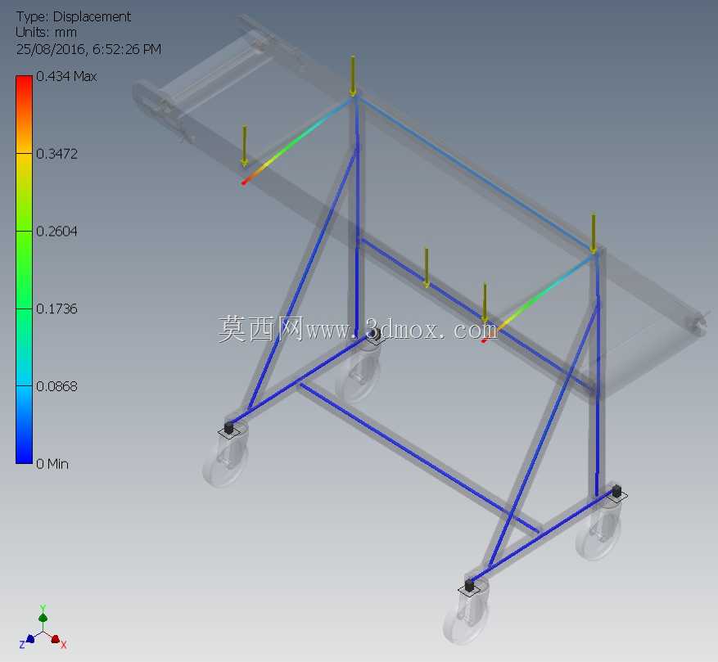Image resolution: width=718 pixels, height=662 pixels.
Task: Select the '0.1736' legend value
Action: pos(56,308)
